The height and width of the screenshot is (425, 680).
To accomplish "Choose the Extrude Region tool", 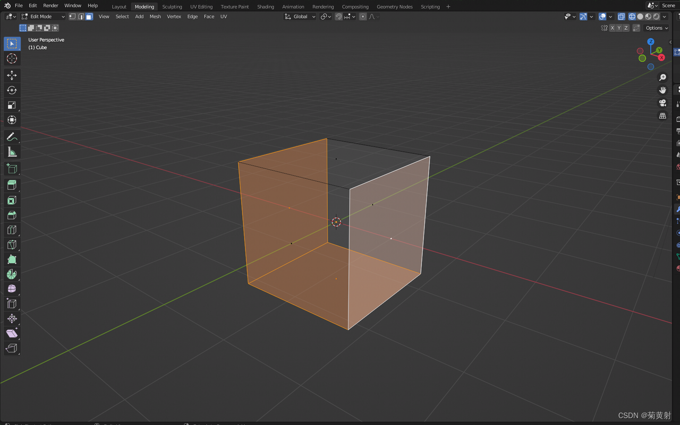I will [12, 185].
